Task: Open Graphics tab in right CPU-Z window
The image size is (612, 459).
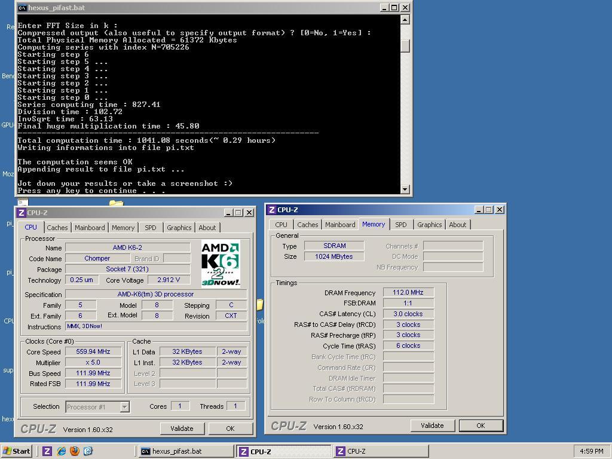Action: tap(429, 225)
